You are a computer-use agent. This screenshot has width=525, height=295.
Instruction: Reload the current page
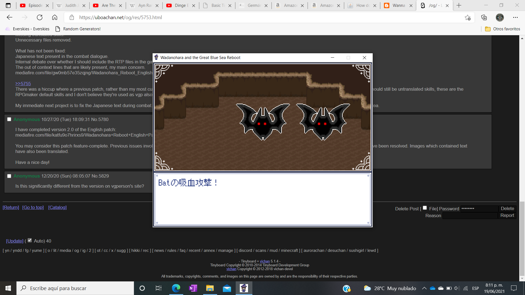click(x=40, y=17)
